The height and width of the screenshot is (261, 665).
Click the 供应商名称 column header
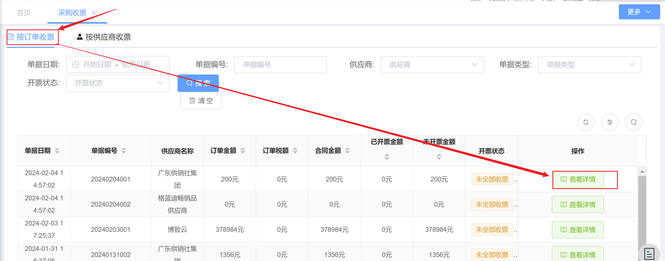(177, 151)
